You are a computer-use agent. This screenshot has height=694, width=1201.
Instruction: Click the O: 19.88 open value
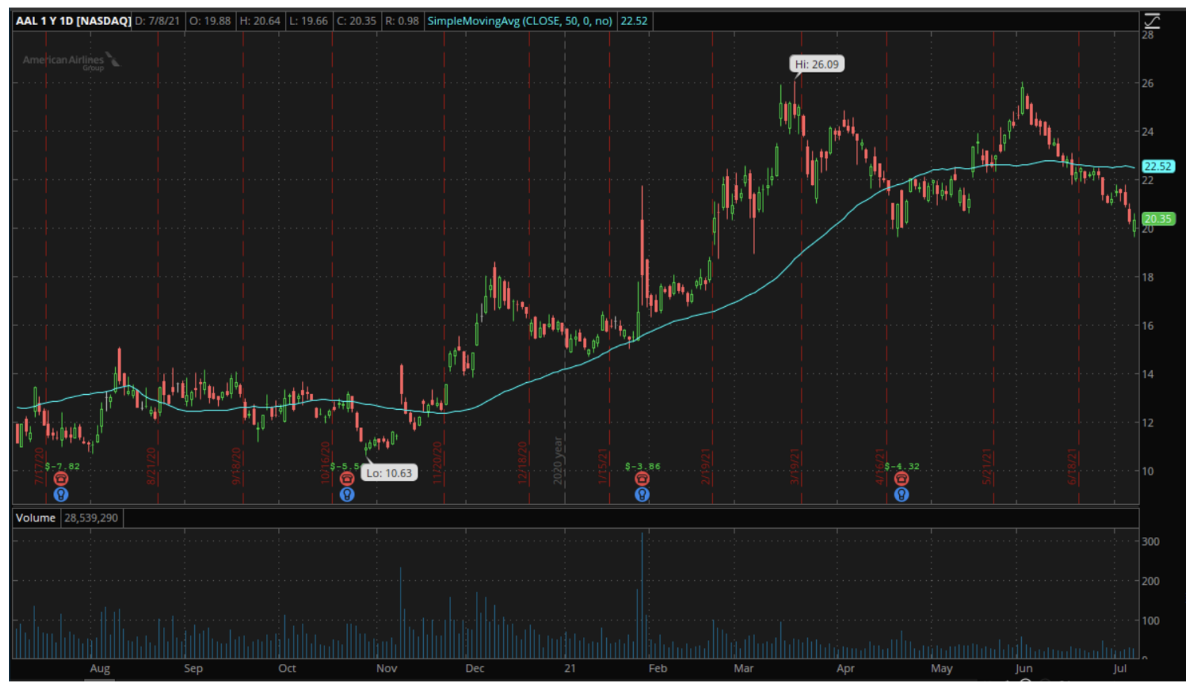pos(210,21)
